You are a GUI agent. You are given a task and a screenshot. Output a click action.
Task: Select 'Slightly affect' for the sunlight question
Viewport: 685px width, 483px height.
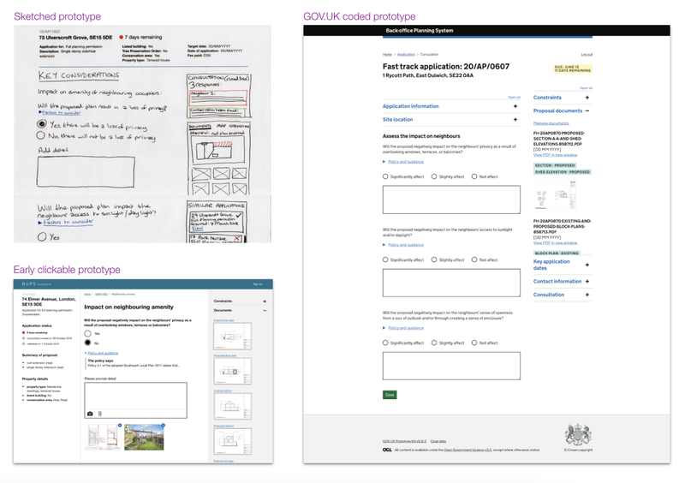(434, 259)
